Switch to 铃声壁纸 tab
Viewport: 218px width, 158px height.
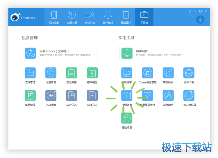[x=108, y=17]
